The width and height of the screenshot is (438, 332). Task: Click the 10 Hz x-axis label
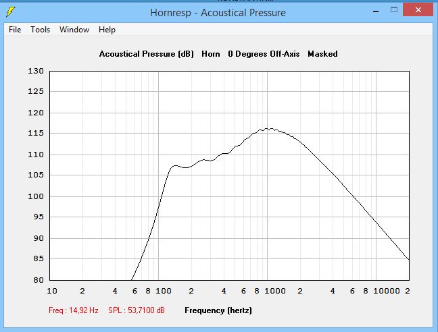pyautogui.click(x=52, y=291)
